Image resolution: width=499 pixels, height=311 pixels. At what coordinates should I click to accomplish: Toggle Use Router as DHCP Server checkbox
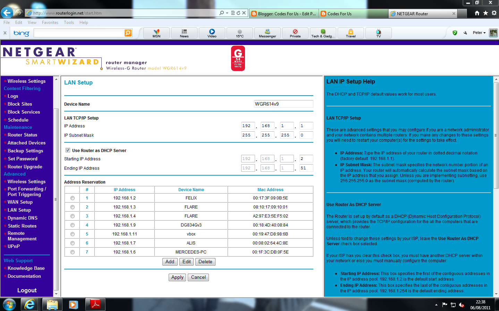(x=68, y=150)
